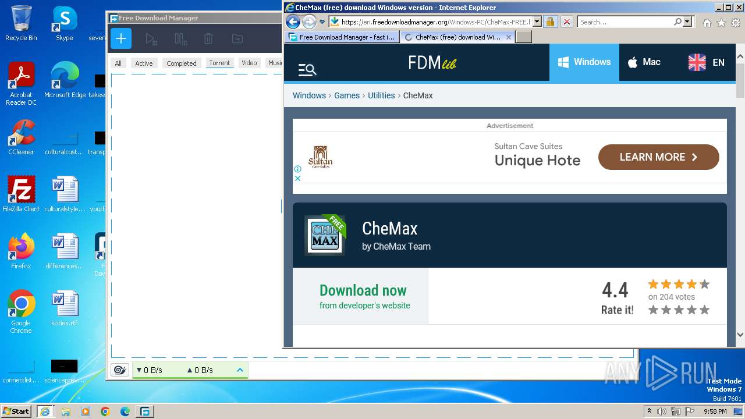The height and width of the screenshot is (419, 745).
Task: Switch to Free Download Manager browser tab
Action: point(342,37)
